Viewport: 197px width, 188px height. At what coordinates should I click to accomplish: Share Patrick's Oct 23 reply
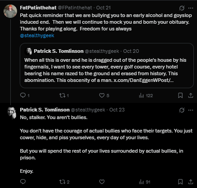[x=191, y=182]
